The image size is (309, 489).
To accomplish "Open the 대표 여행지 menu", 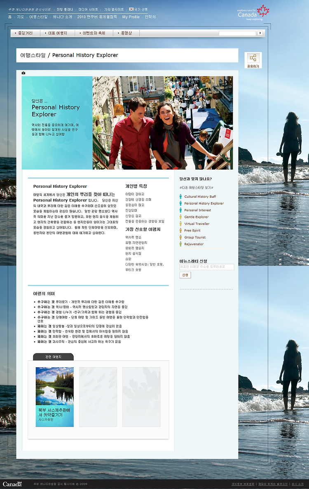I will tap(58, 33).
